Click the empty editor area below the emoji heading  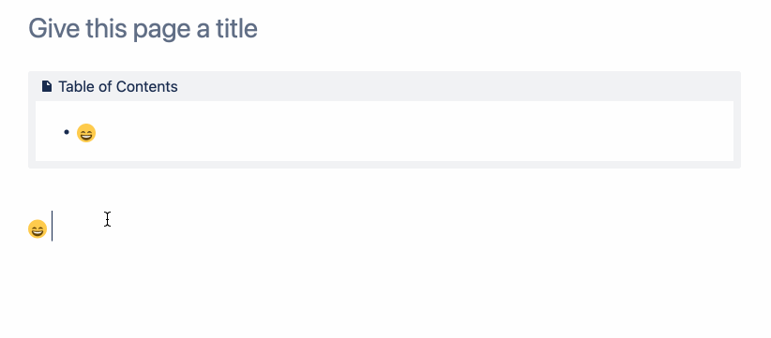point(385,289)
